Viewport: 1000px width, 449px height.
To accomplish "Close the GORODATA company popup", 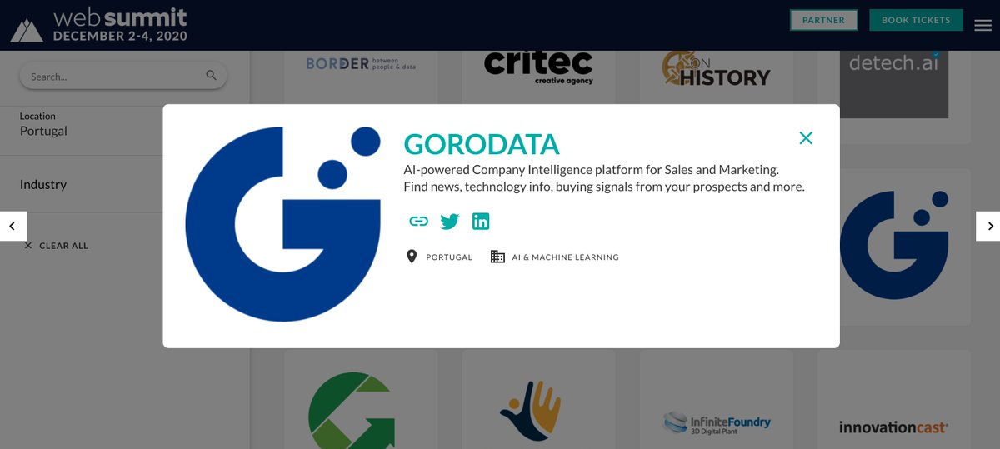I will (806, 138).
